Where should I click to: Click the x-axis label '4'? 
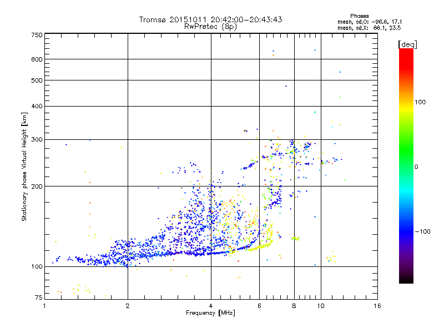coord(211,306)
